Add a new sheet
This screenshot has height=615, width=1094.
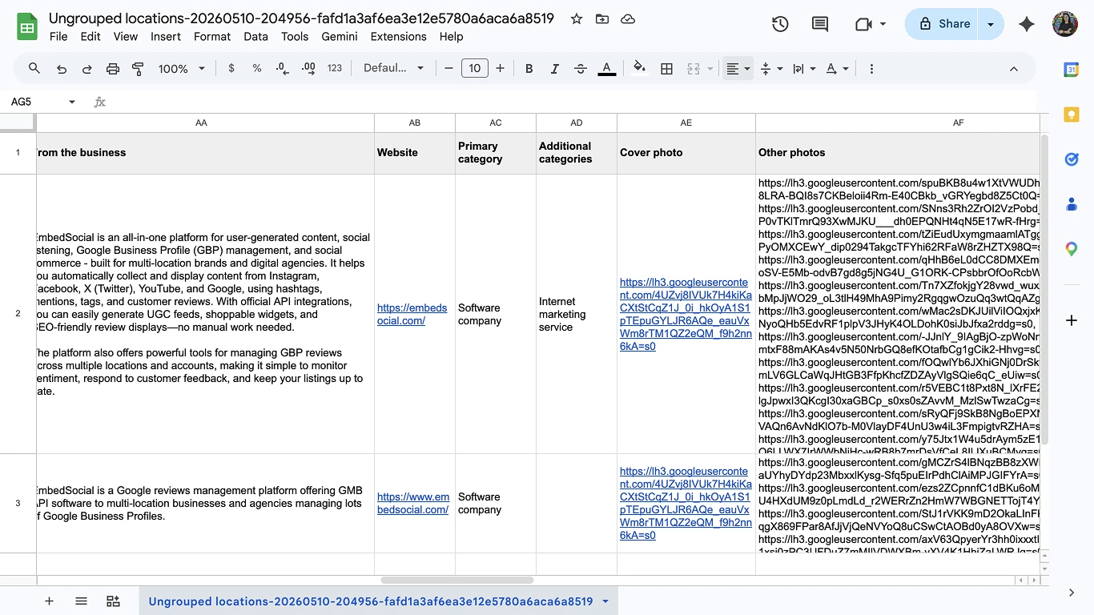click(49, 601)
